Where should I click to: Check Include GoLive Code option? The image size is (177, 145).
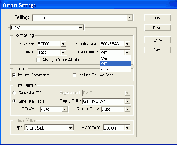coord(75,75)
